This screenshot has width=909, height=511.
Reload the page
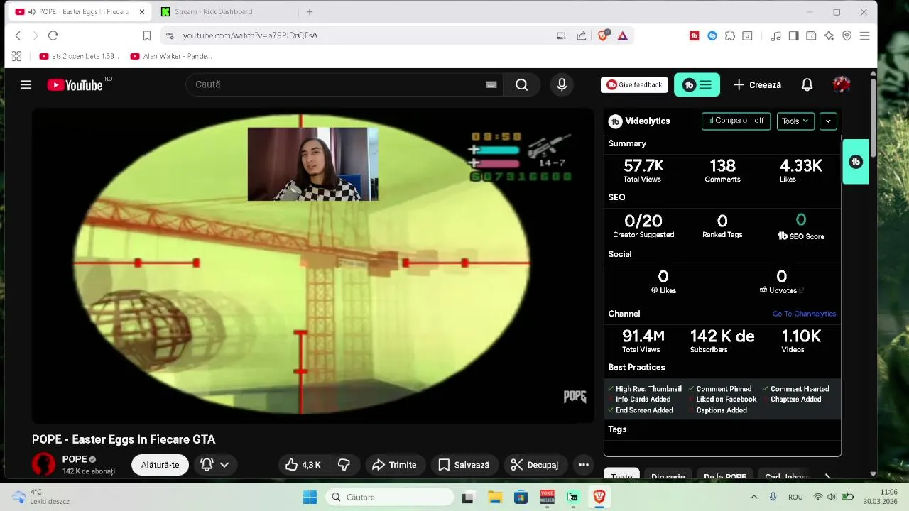click(53, 35)
